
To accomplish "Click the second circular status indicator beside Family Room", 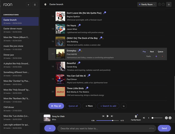I will [163, 5].
